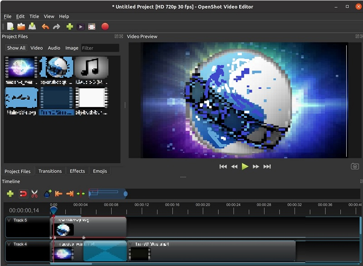Undo the last action
The height and width of the screenshot is (266, 363).
click(45, 27)
